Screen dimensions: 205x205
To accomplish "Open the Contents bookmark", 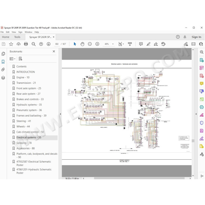I will pos(21,66).
